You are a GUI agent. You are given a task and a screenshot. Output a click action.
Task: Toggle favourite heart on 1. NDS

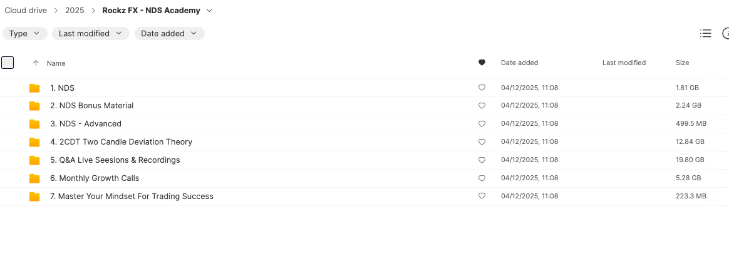pyautogui.click(x=482, y=88)
